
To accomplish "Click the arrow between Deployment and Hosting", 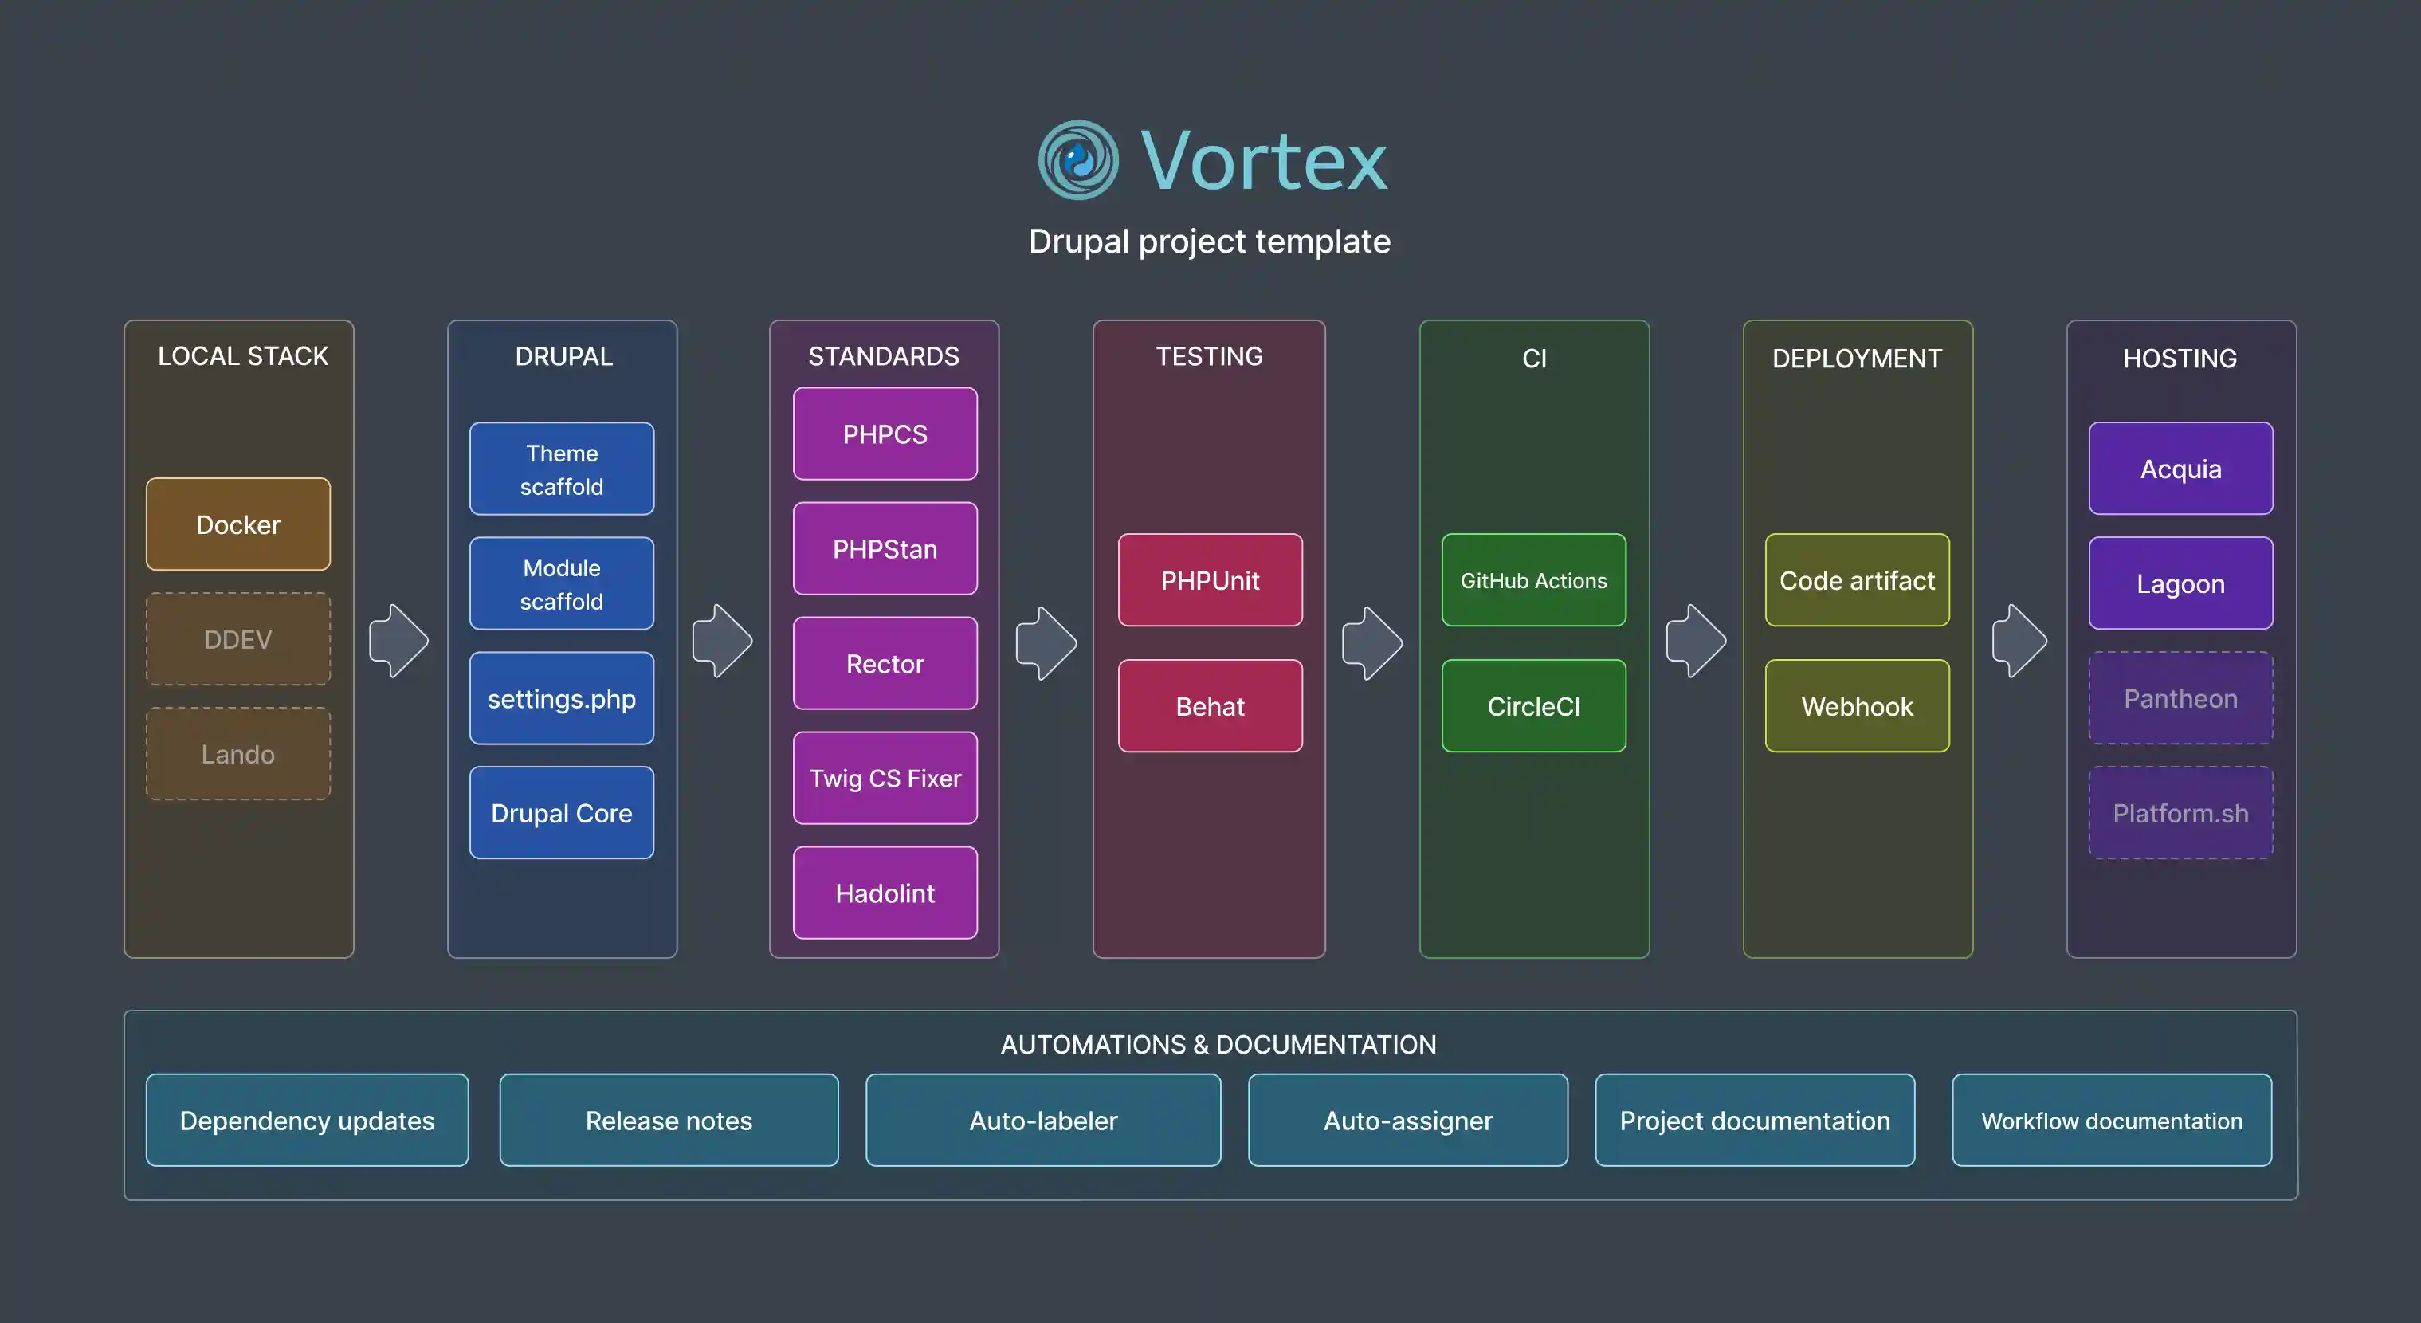I will coord(2019,641).
